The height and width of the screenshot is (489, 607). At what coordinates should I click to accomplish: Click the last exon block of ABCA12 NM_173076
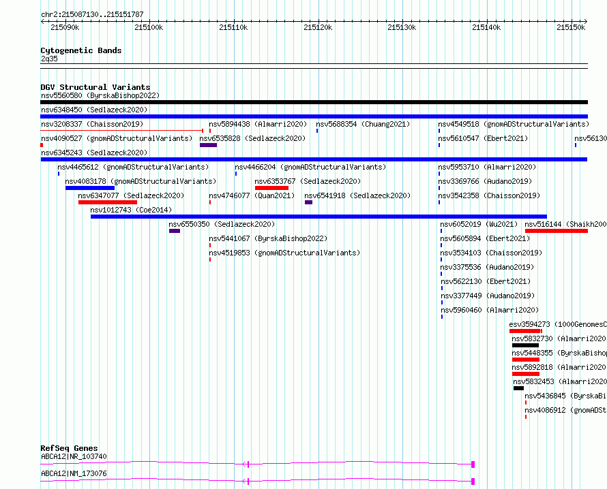[x=473, y=482]
